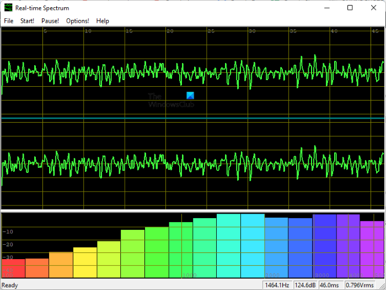Open the File menu
Viewport: 386px width, 290px height.
pyautogui.click(x=8, y=21)
